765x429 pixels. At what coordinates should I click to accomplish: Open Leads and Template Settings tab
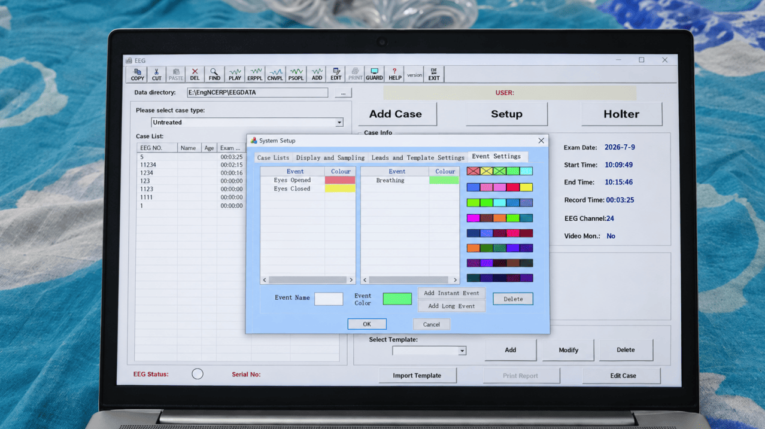click(418, 157)
